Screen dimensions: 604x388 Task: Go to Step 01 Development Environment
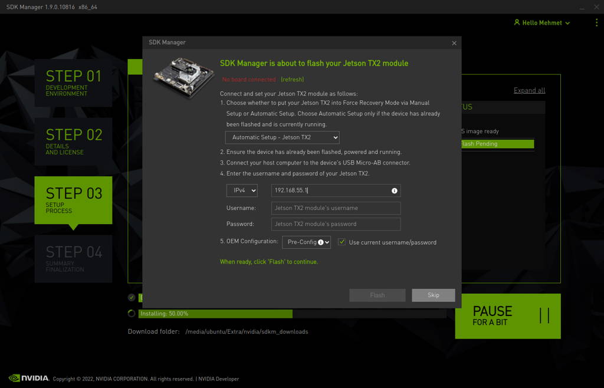[73, 83]
